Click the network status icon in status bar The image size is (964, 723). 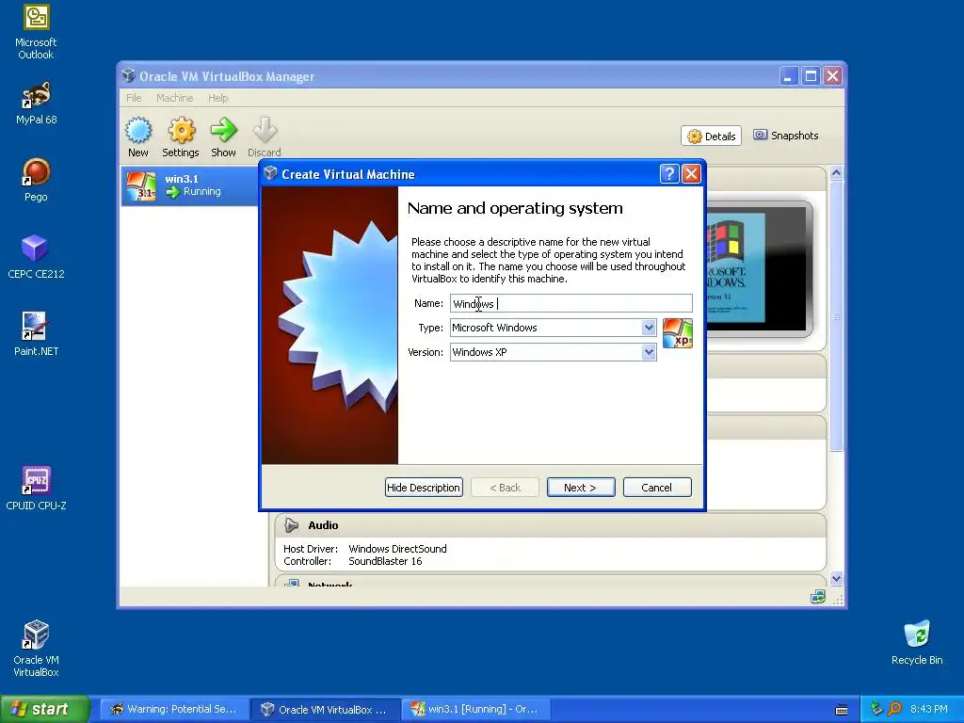pyautogui.click(x=818, y=597)
